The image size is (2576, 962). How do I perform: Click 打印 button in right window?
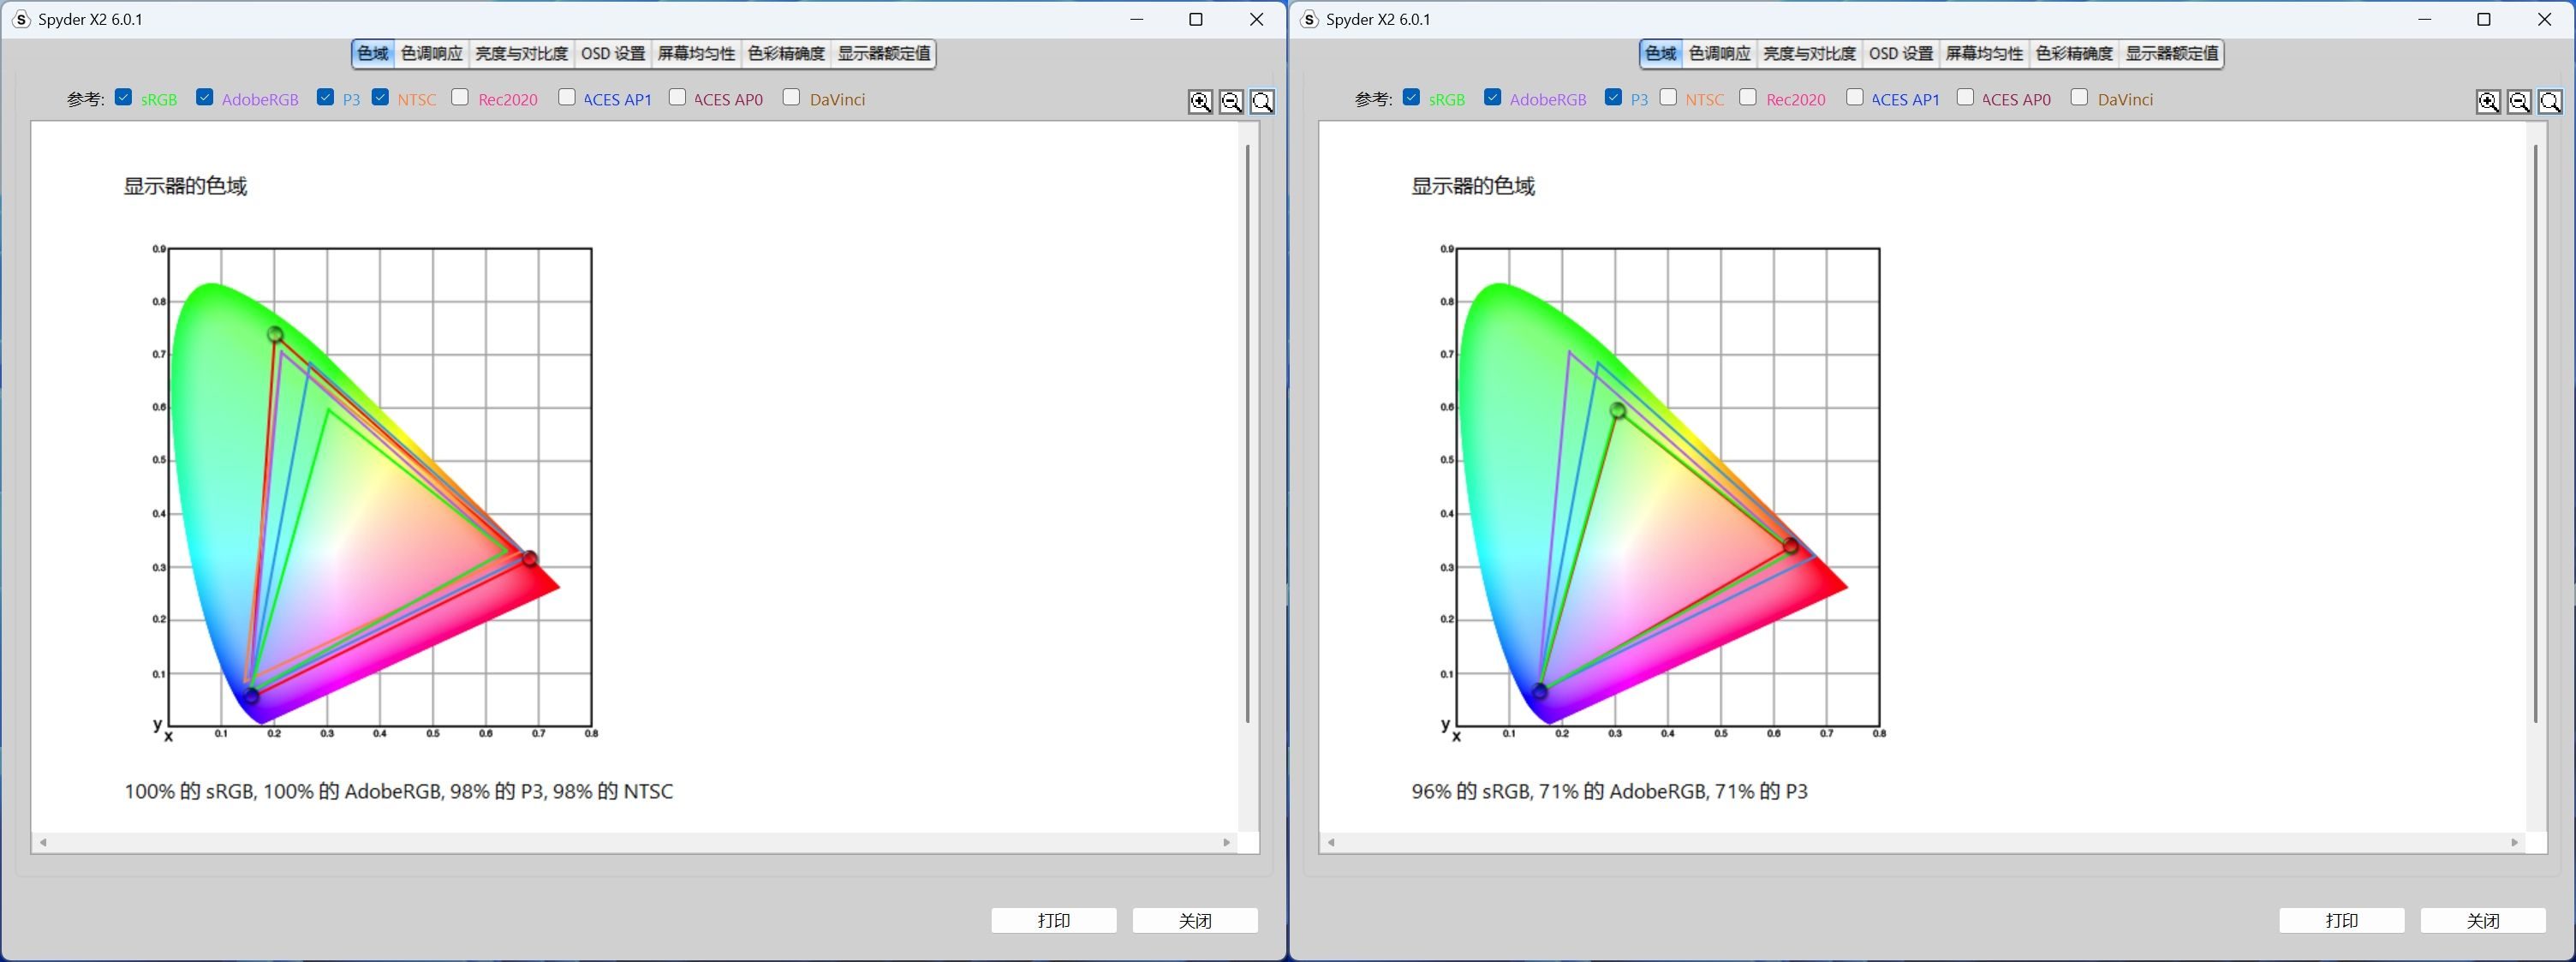(2342, 920)
